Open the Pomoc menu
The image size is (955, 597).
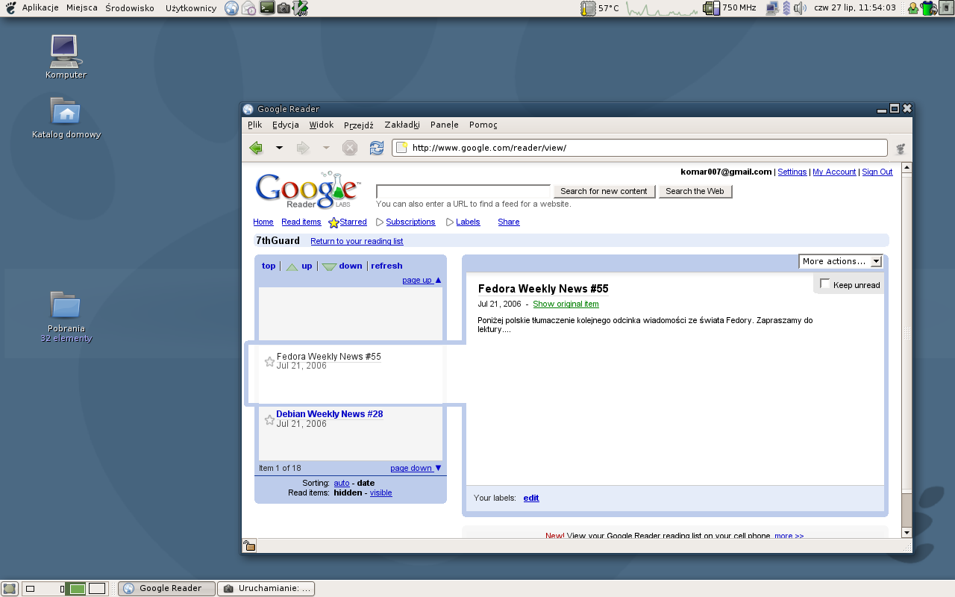click(x=483, y=125)
